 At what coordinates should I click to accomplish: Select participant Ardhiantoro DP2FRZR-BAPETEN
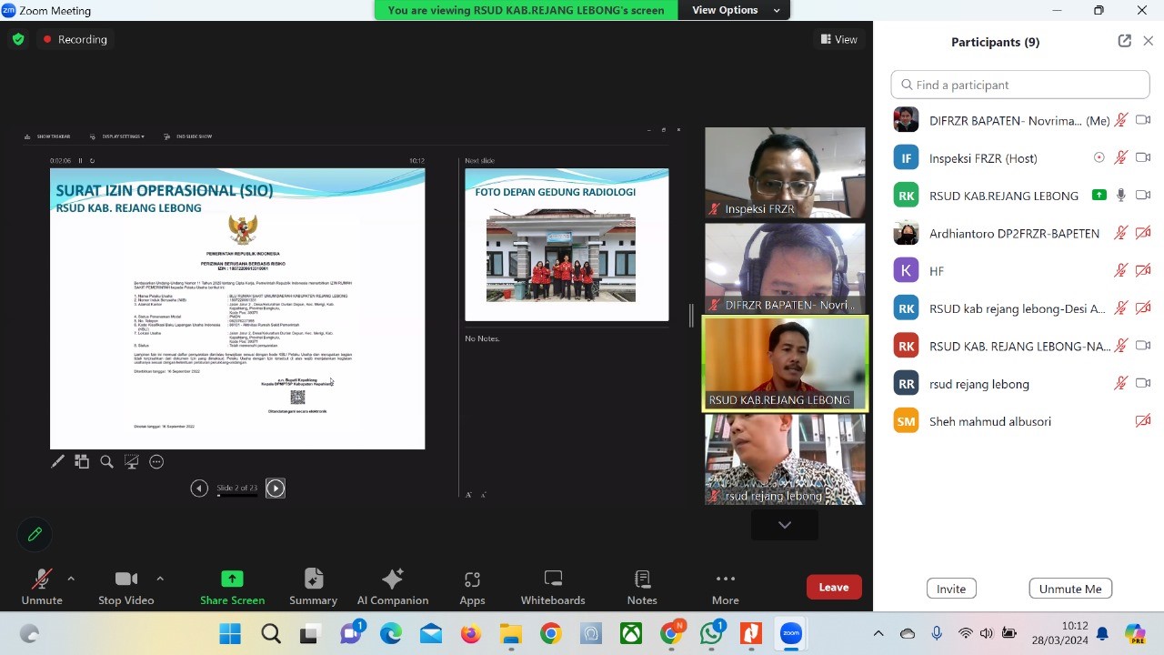[1020, 233]
